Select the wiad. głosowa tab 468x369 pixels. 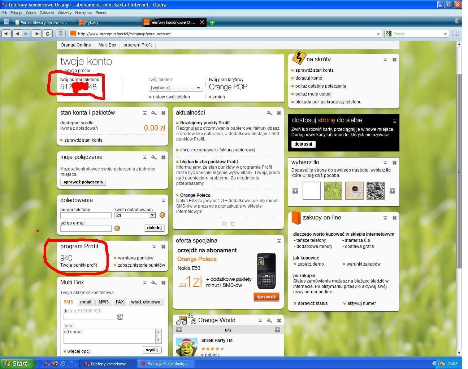146,302
